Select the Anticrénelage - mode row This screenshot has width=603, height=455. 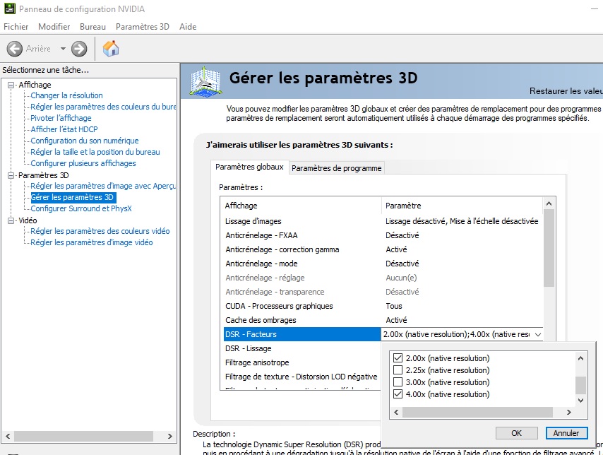(x=383, y=264)
